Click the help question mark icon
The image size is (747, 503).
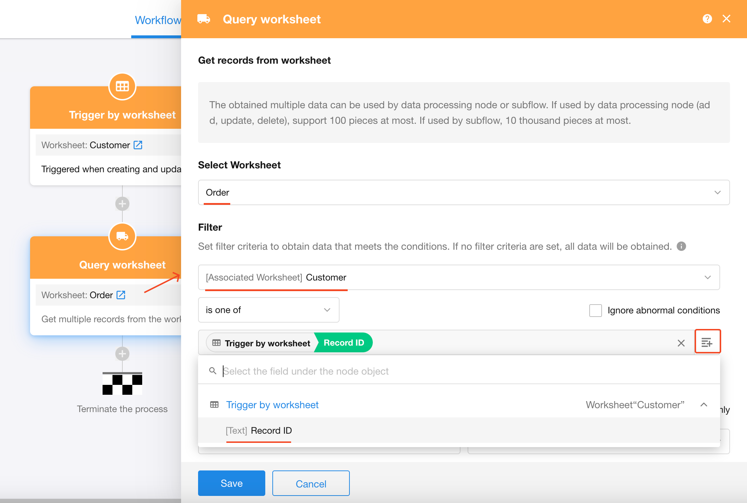707,19
